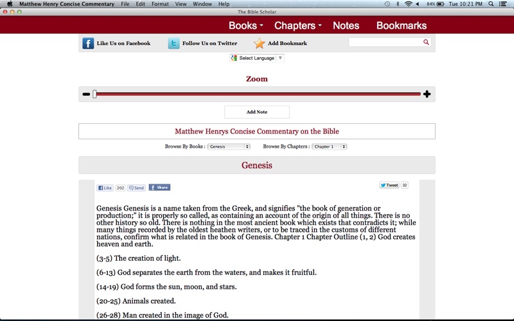Click the Tweet button
Image resolution: width=514 pixels, height=321 pixels.
(389, 185)
